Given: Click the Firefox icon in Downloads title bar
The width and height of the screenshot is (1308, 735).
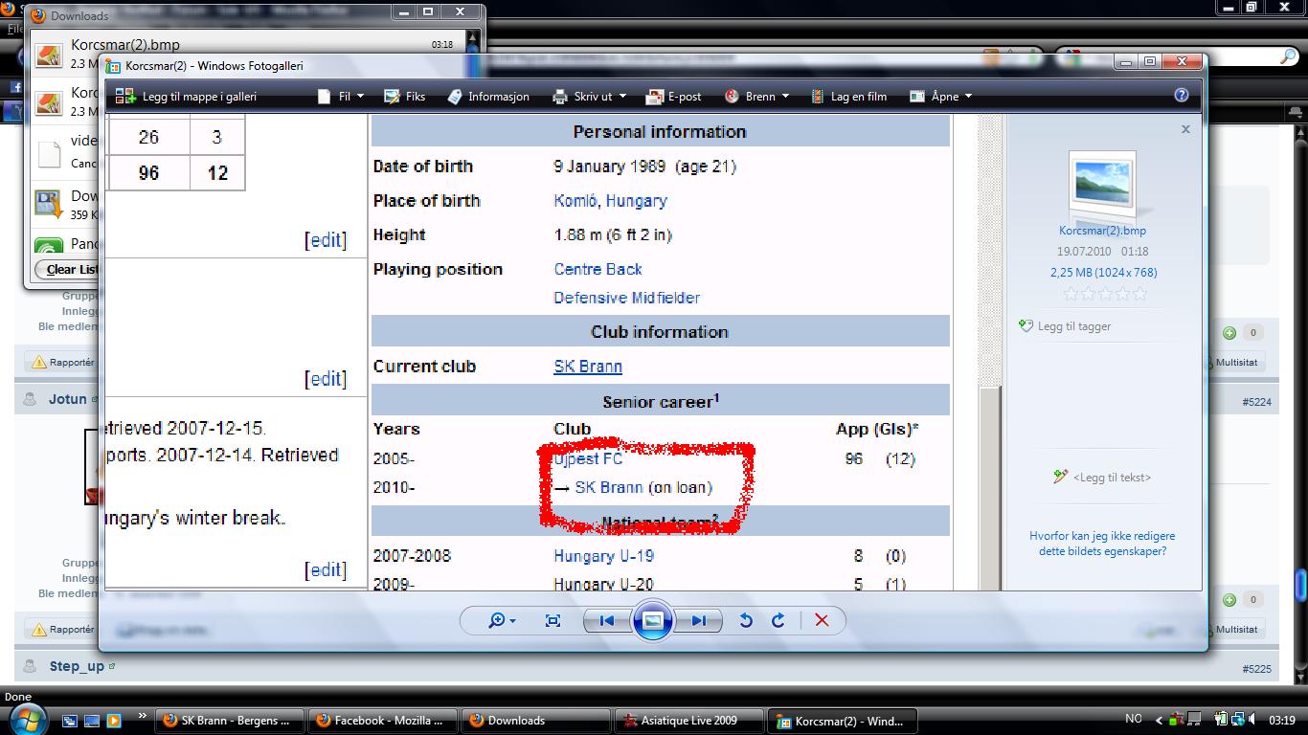Looking at the screenshot, I should (x=37, y=15).
